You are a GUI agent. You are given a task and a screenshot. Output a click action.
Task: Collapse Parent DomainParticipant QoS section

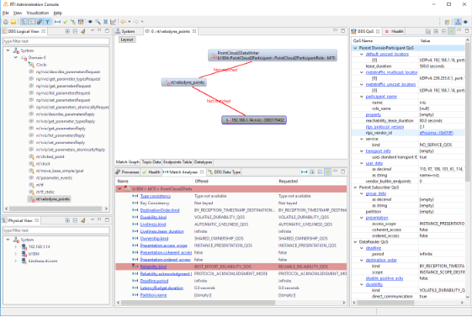coord(356,48)
